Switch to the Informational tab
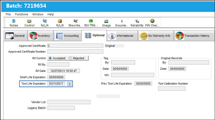215x120 pixels. pyautogui.click(x=122, y=36)
